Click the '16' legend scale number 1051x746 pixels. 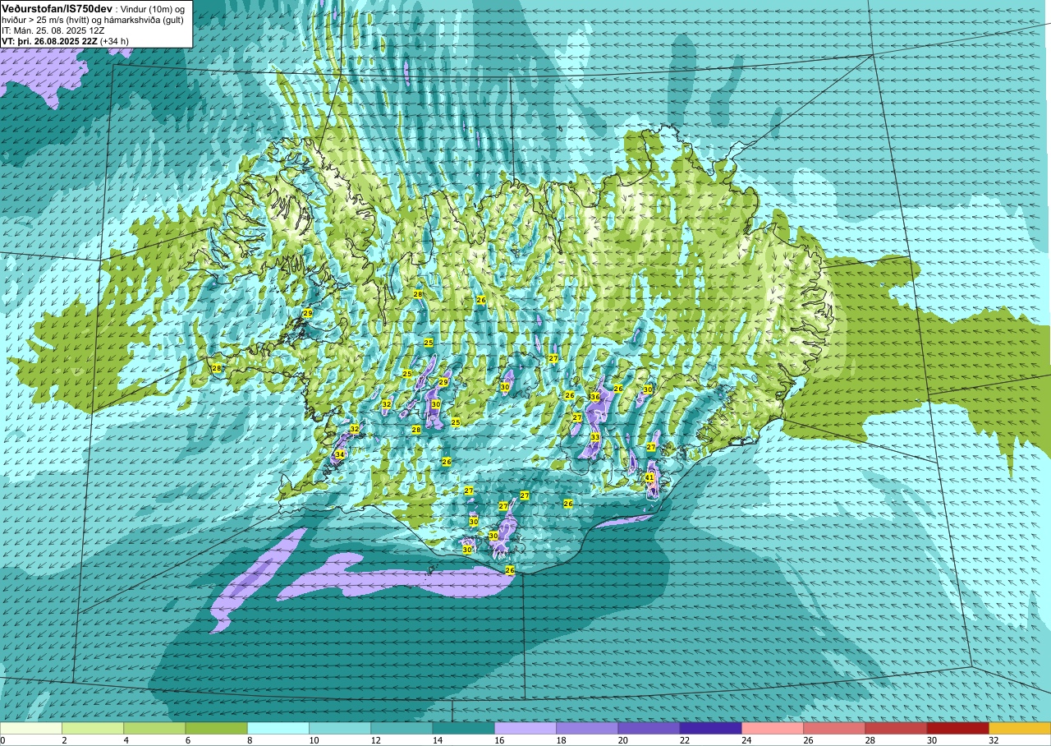(498, 740)
